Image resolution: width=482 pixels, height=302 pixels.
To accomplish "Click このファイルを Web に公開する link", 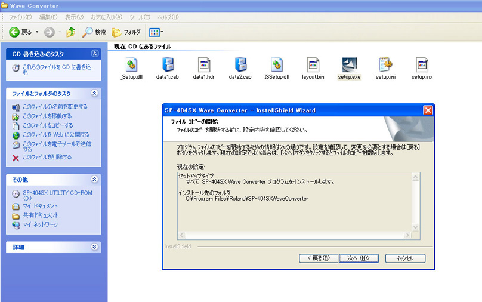I will [56, 135].
